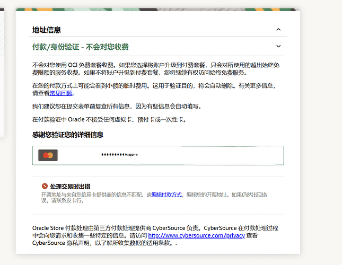Click the 编辑付款方式 link
Image resolution: width=342 pixels, height=265 pixels.
point(166,195)
